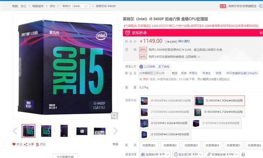The height and width of the screenshot is (158, 263).
Task: Expand 标准版安装 ¥198 service dropdown
Action: point(222,154)
